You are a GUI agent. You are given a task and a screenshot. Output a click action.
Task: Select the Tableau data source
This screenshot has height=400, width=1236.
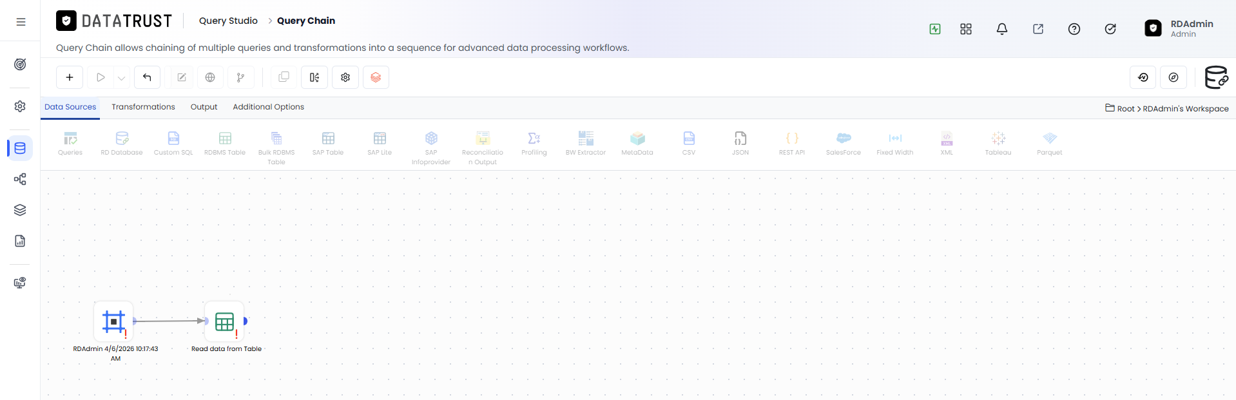pos(998,144)
